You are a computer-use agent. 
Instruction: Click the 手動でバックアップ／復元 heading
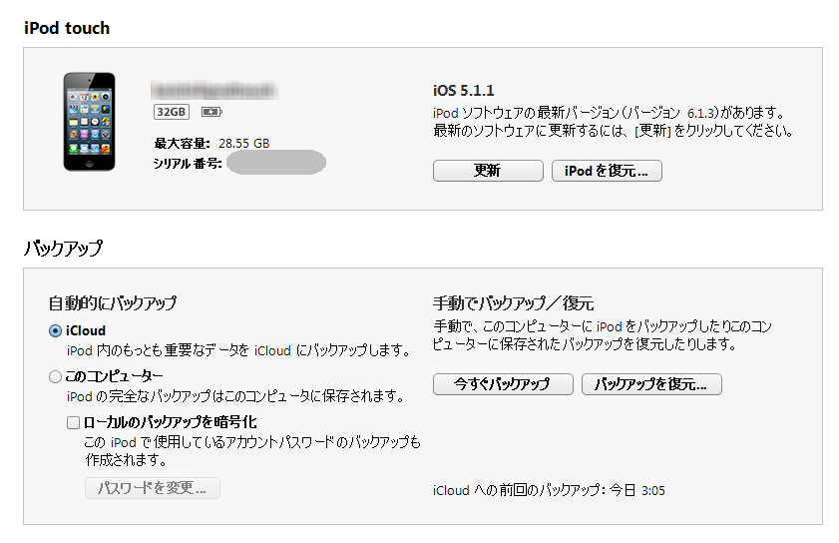click(514, 303)
